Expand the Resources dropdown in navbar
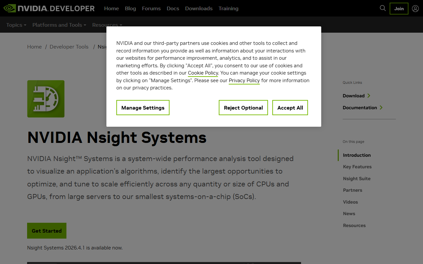423x264 pixels. tap(107, 25)
